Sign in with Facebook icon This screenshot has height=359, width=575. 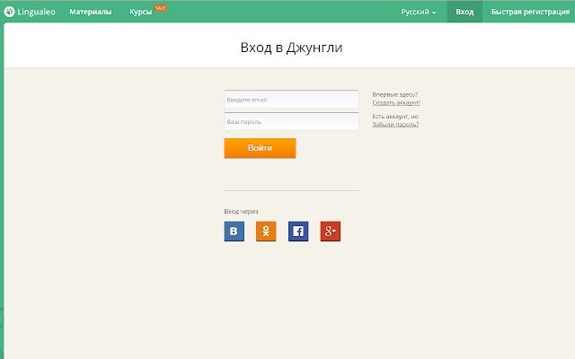pos(298,232)
